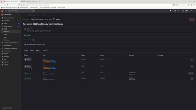Download artifacts of the plan job
The image size is (196, 110).
tap(192, 73)
